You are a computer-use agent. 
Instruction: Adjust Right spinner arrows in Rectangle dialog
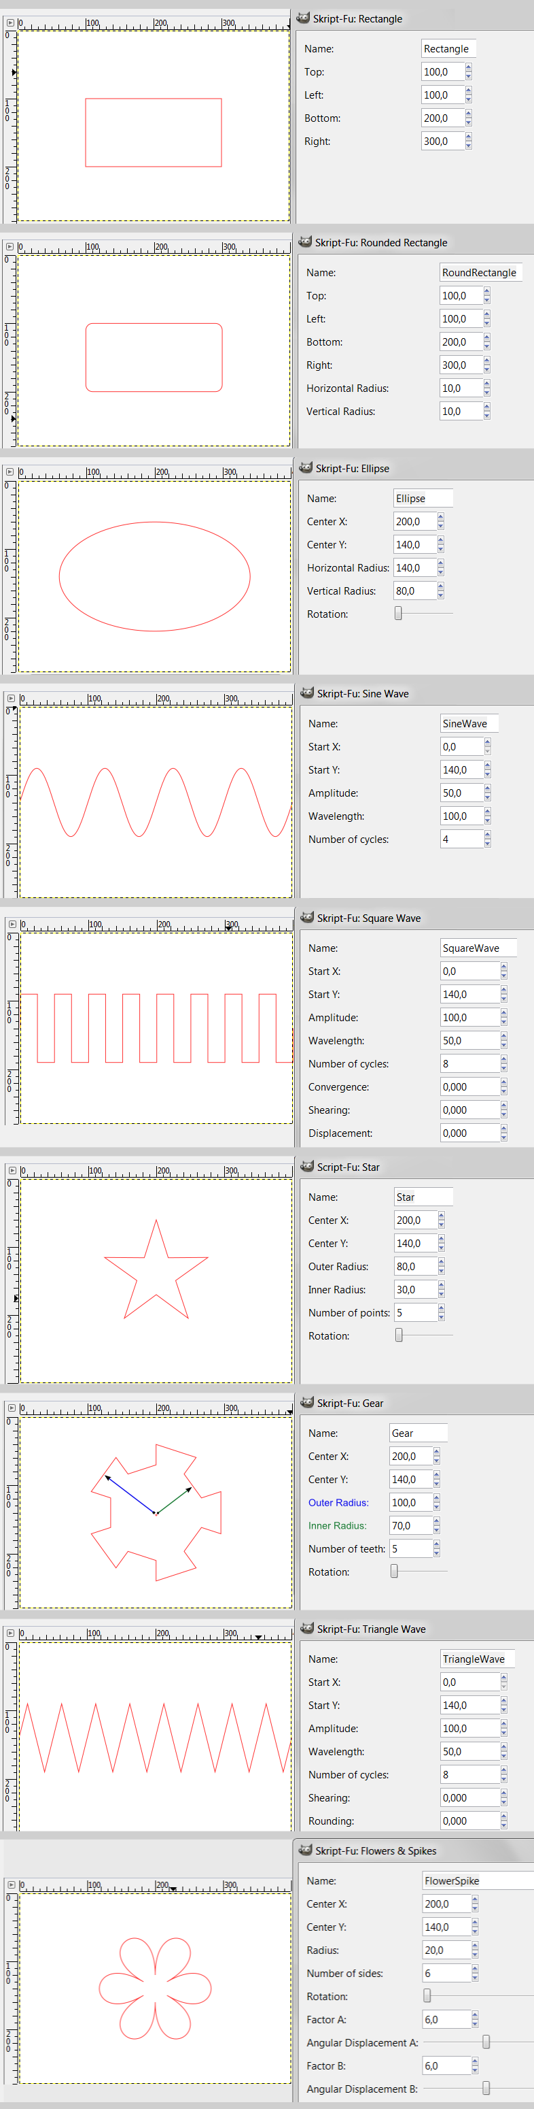point(469,141)
